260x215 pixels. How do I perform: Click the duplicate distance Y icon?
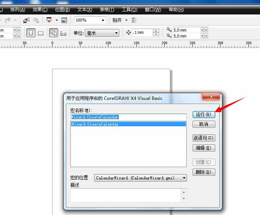pos(169,36)
